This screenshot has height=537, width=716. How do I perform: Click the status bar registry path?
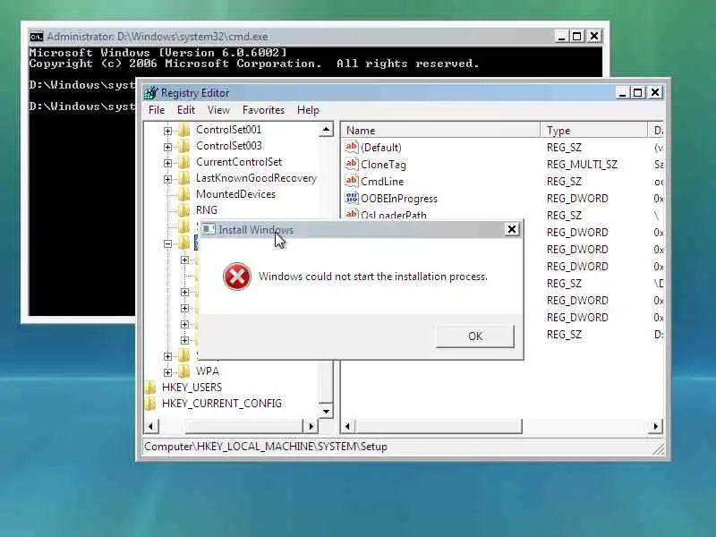click(266, 446)
